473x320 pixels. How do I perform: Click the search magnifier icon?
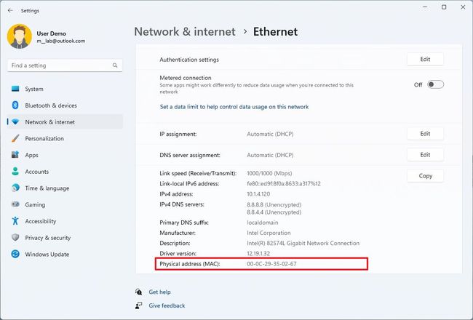coord(115,65)
